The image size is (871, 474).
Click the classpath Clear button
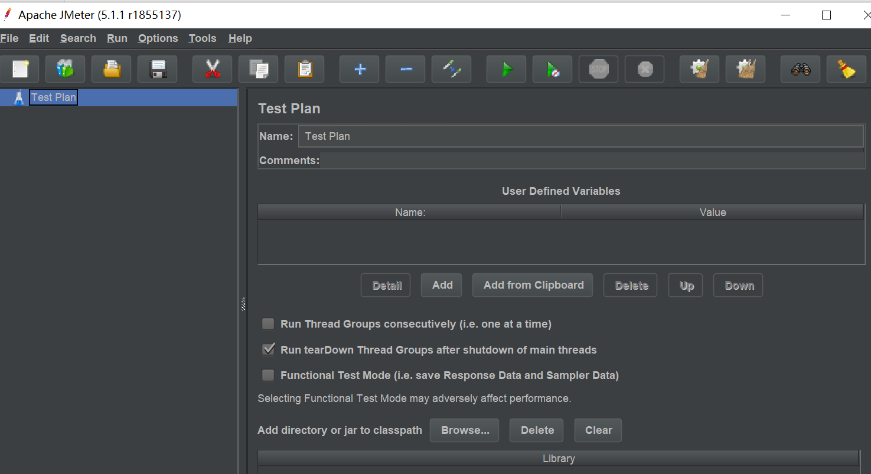pyautogui.click(x=598, y=430)
